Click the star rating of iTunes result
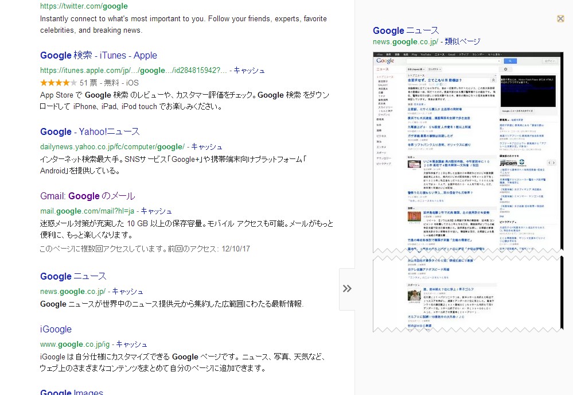 (59, 83)
